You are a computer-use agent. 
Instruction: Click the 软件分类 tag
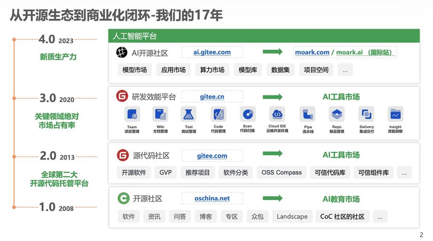pyautogui.click(x=236, y=173)
